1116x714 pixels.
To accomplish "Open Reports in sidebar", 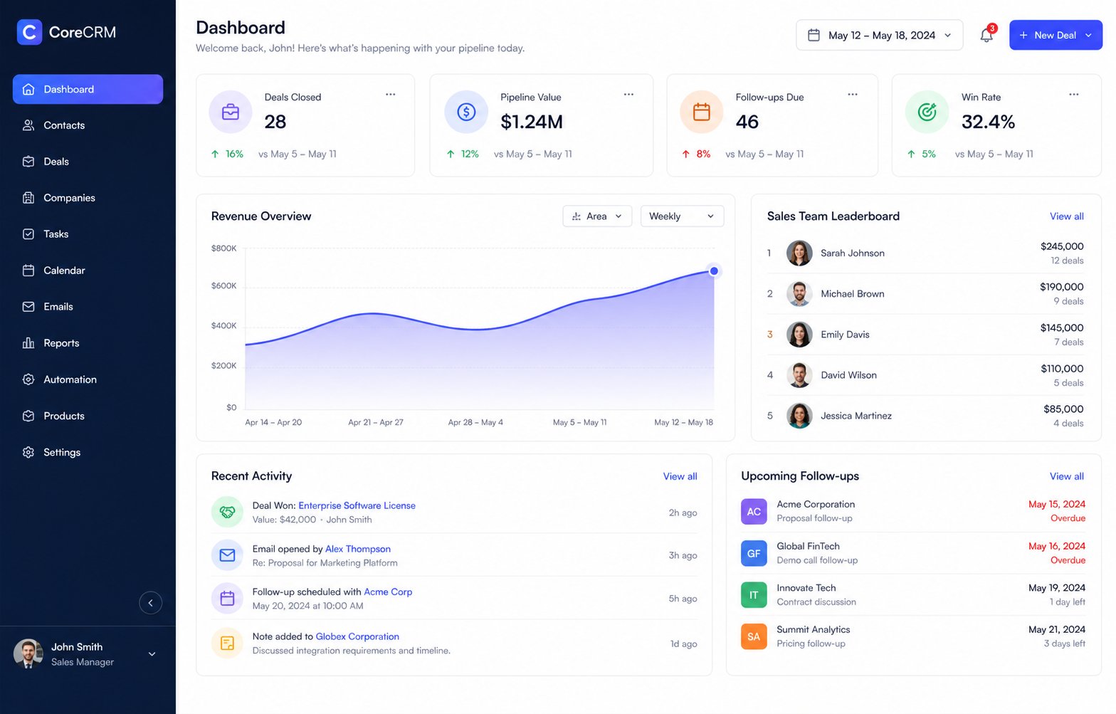I will [88, 343].
